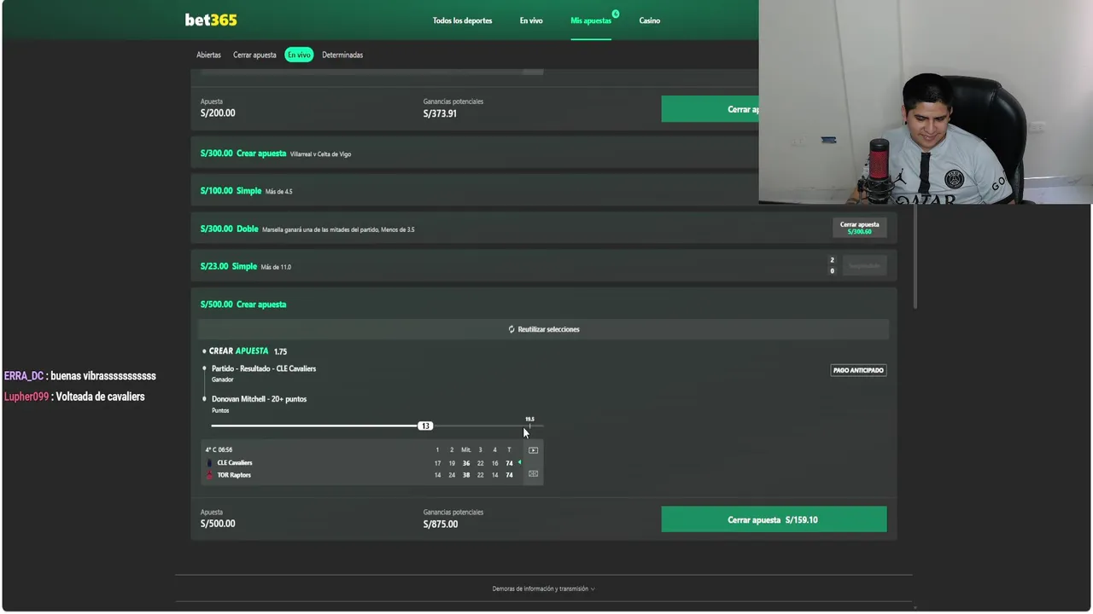
Task: Open Mis apuestas section
Action: pyautogui.click(x=591, y=20)
